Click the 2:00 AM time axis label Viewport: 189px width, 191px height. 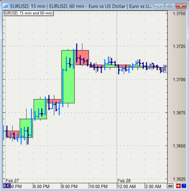(x=153, y=187)
